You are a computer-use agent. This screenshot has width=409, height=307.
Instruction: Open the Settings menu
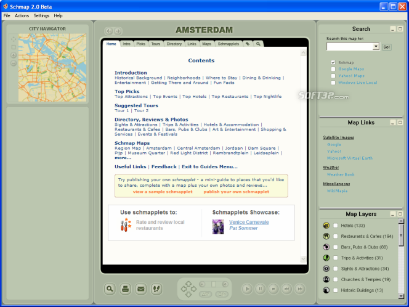pyautogui.click(x=41, y=15)
